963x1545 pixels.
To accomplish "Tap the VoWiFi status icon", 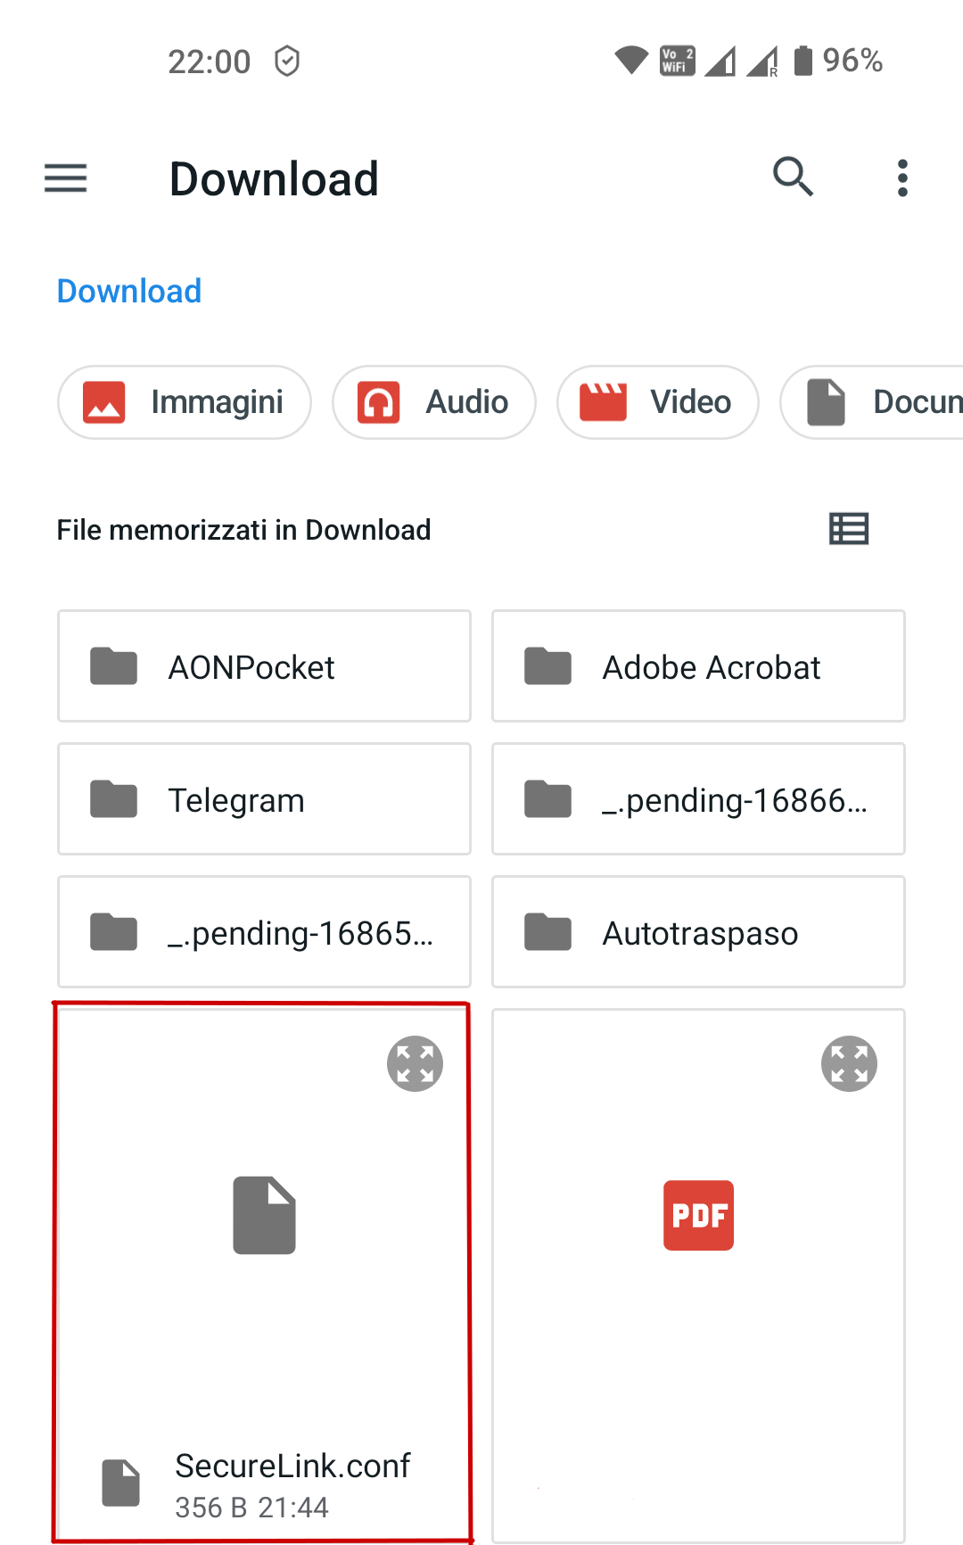I will (677, 61).
